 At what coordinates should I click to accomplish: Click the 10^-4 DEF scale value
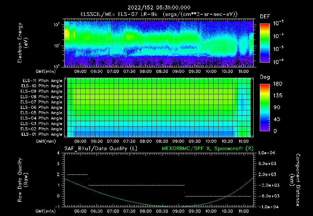click(278, 36)
